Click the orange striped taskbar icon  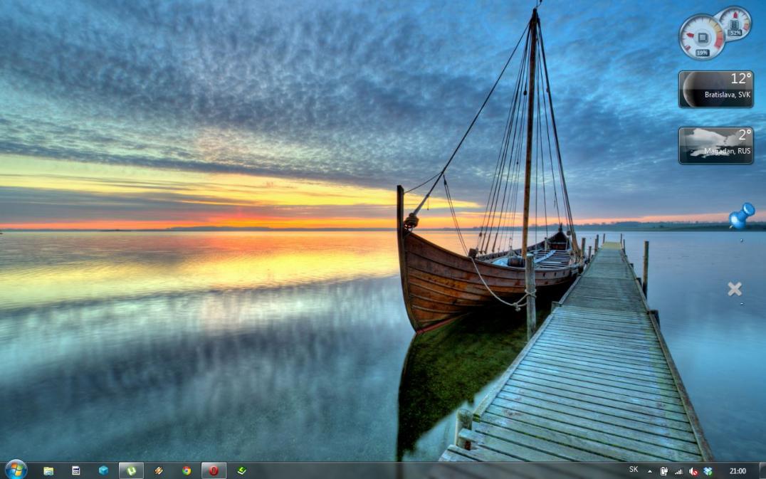159,470
